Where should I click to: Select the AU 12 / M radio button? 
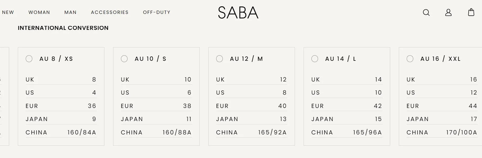tap(219, 59)
